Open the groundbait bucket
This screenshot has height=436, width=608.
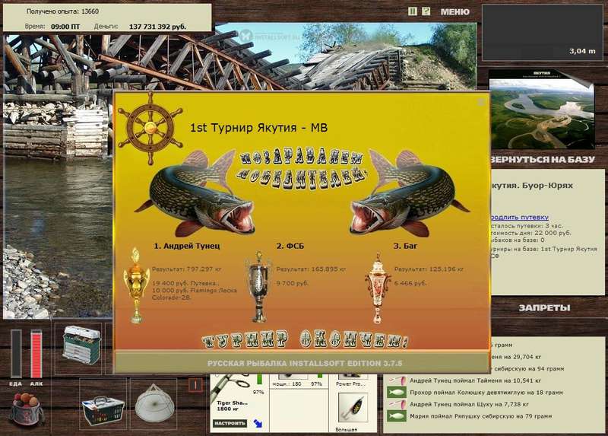27,411
